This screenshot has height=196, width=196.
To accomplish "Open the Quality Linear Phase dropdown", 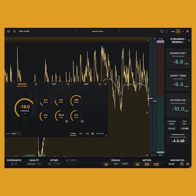I will click(x=34, y=164).
